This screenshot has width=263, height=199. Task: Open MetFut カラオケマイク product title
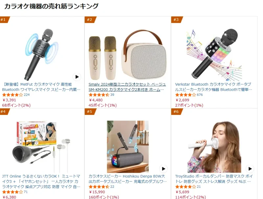(41, 87)
